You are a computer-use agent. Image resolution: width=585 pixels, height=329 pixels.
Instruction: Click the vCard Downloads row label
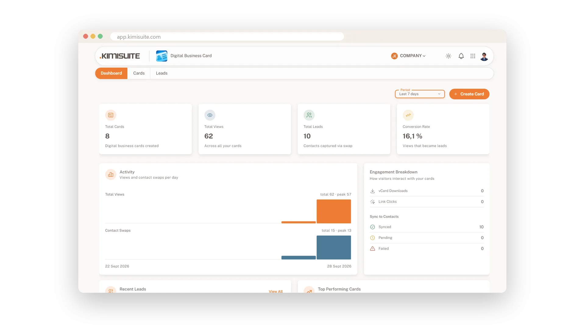[x=393, y=191]
